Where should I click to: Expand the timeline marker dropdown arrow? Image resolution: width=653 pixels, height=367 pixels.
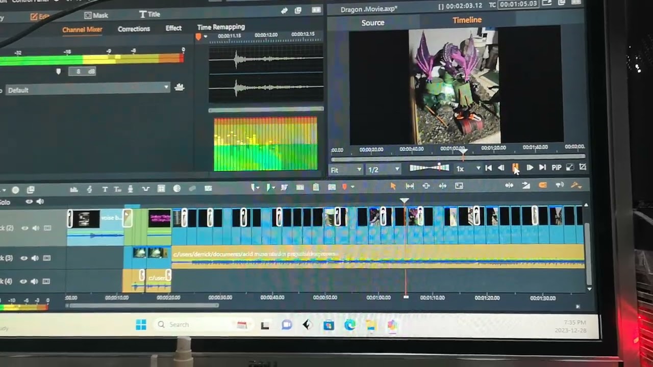352,187
